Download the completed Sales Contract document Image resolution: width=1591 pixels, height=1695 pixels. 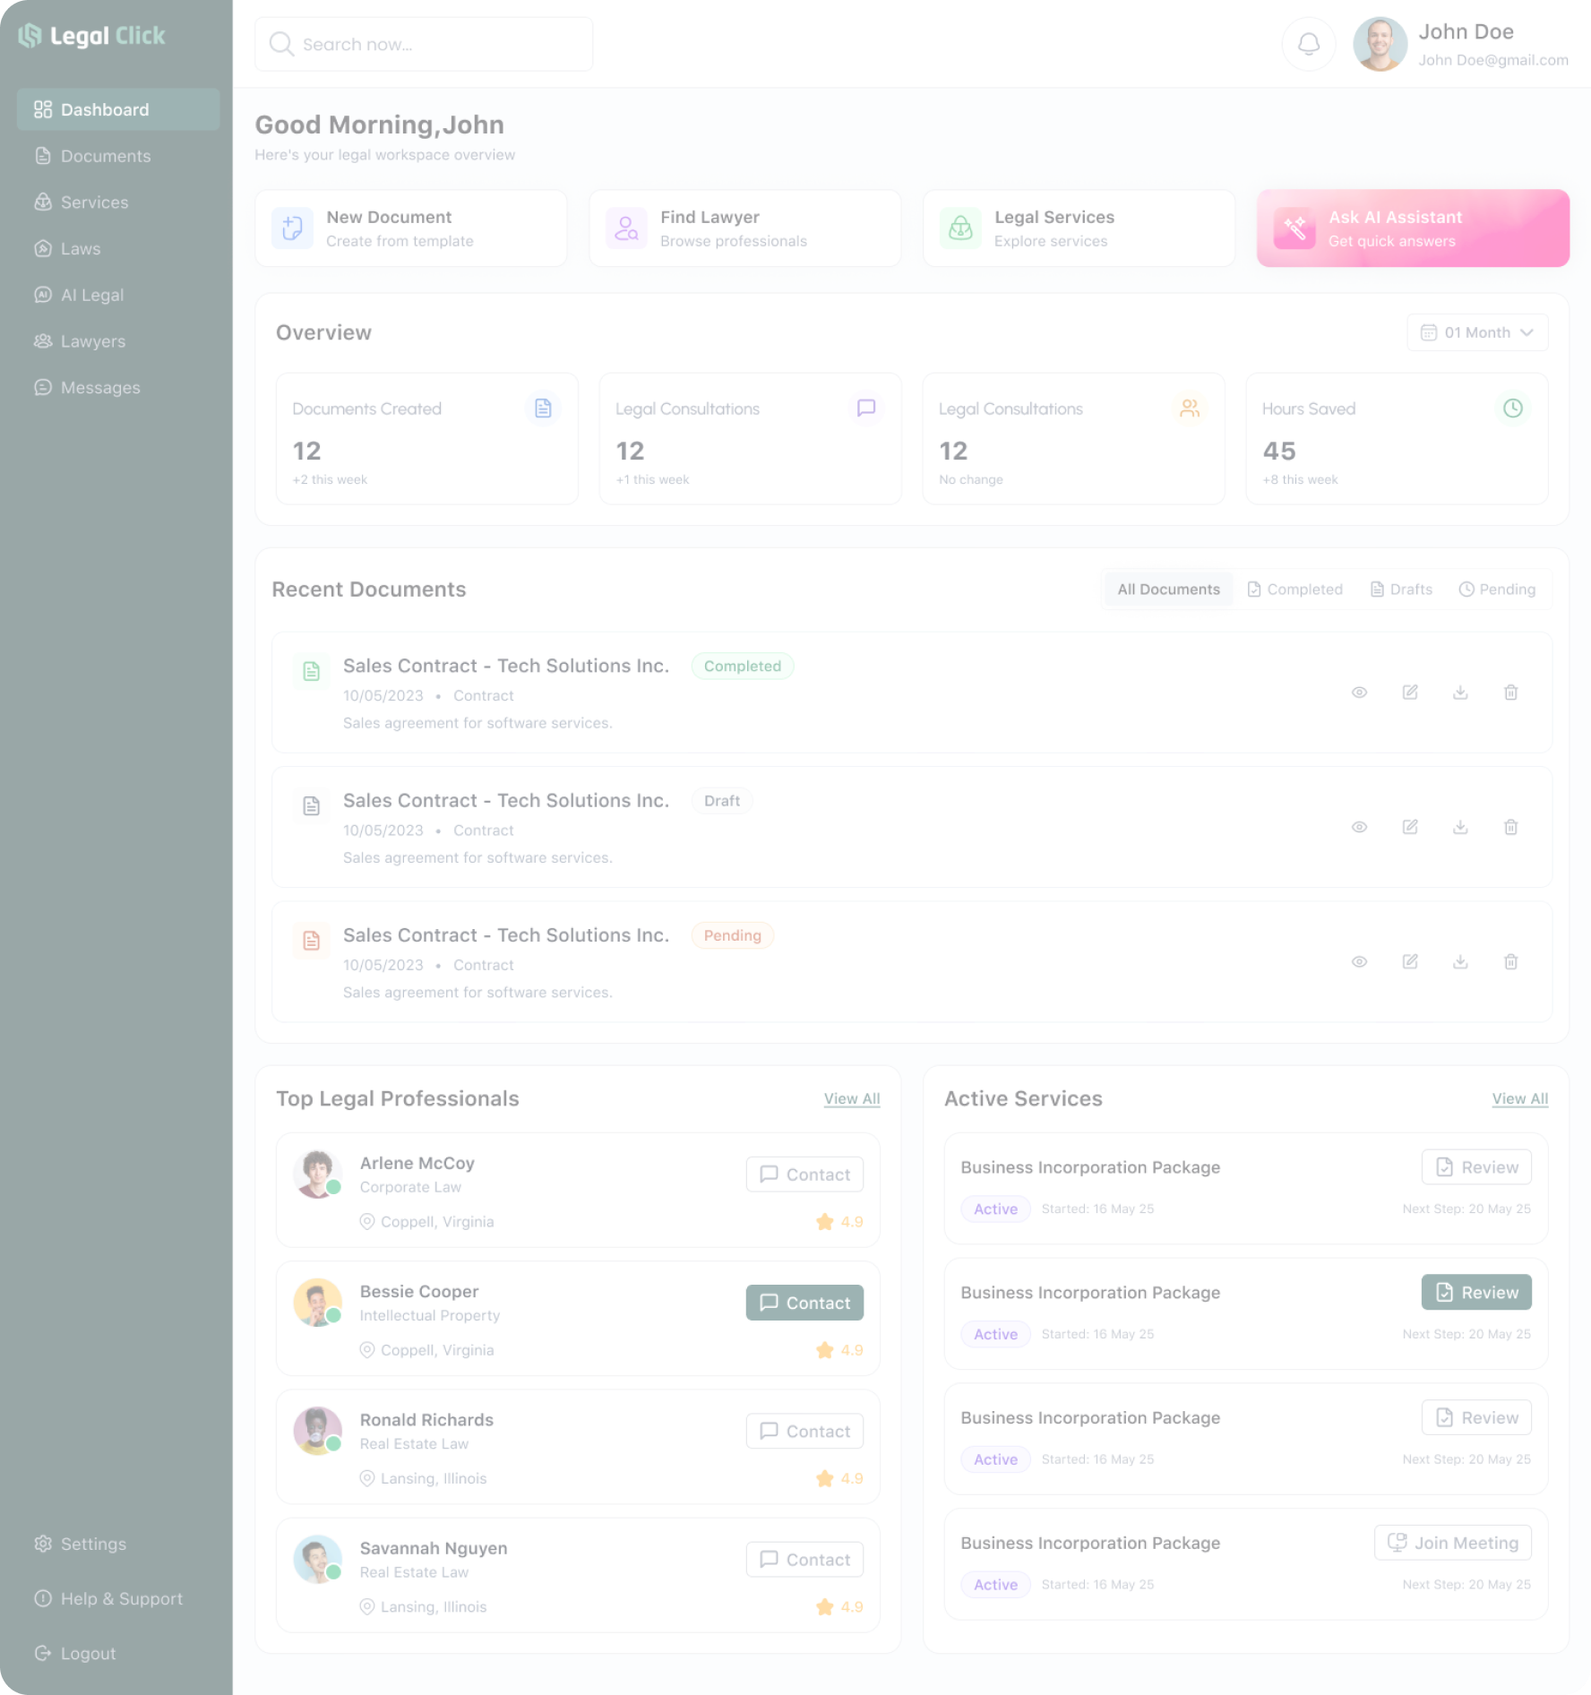click(x=1460, y=692)
